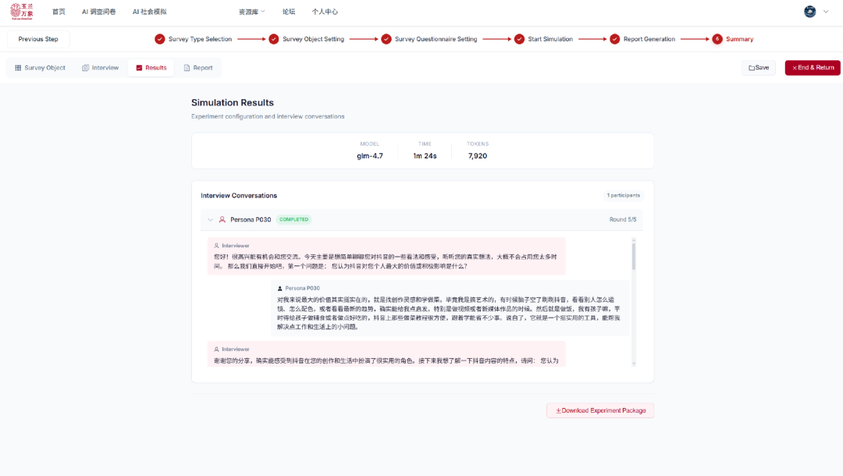This screenshot has width=843, height=476.
Task: Open the 资源库 dropdown menu
Action: (x=251, y=12)
